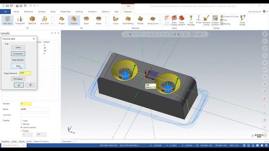The width and height of the screenshot is (269, 151).
Task: Expand the 3D toolpath gallery
Action: coord(106,23)
